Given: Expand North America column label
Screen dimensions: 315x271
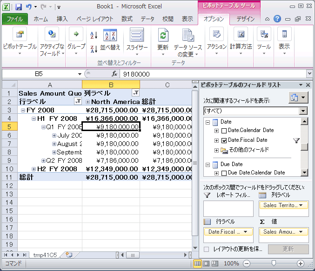Looking at the screenshot, I should pos(87,102).
